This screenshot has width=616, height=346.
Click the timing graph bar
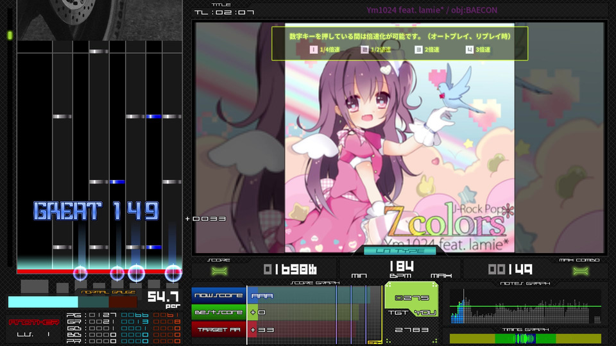click(526, 338)
